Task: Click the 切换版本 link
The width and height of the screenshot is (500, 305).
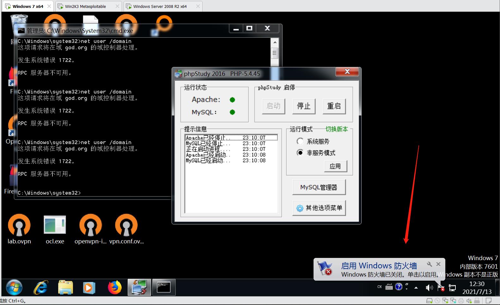Action: pyautogui.click(x=337, y=129)
